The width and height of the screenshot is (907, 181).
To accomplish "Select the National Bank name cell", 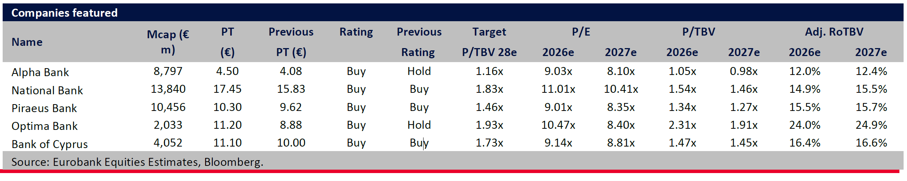I will click(47, 90).
